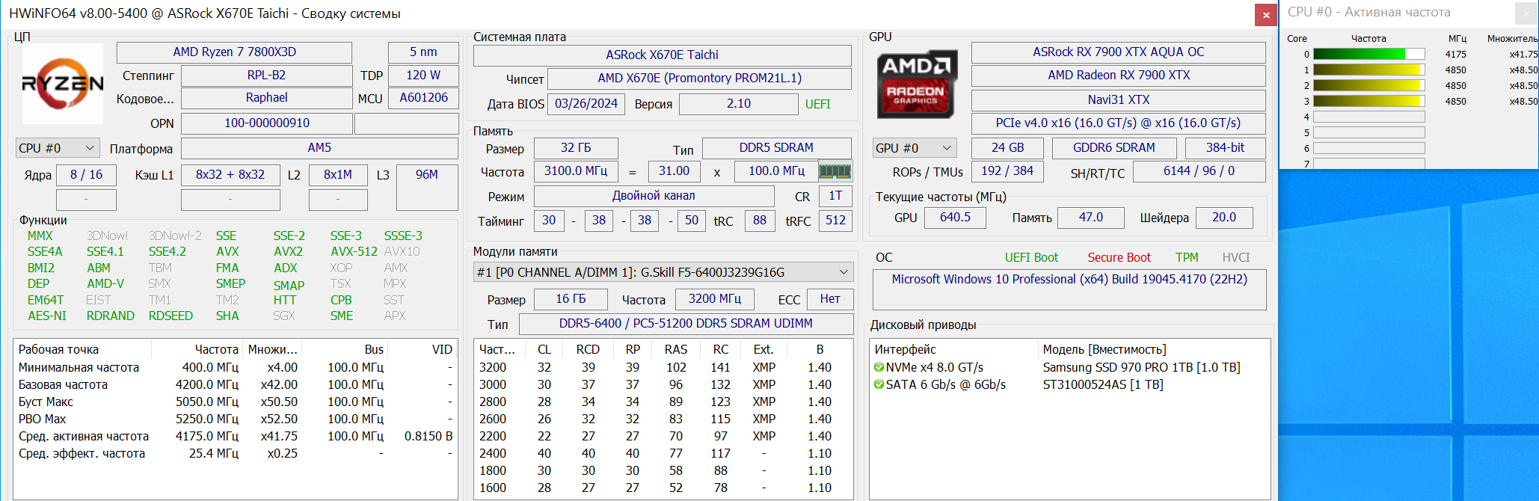Click the shader clock 20.0 field
1539x501 pixels.
tap(1223, 218)
